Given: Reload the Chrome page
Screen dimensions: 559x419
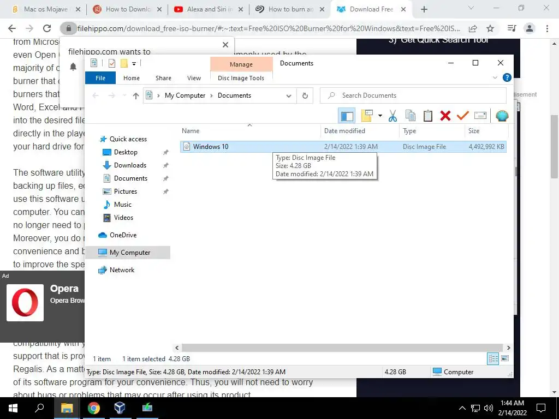Looking at the screenshot, I should pyautogui.click(x=47, y=28).
